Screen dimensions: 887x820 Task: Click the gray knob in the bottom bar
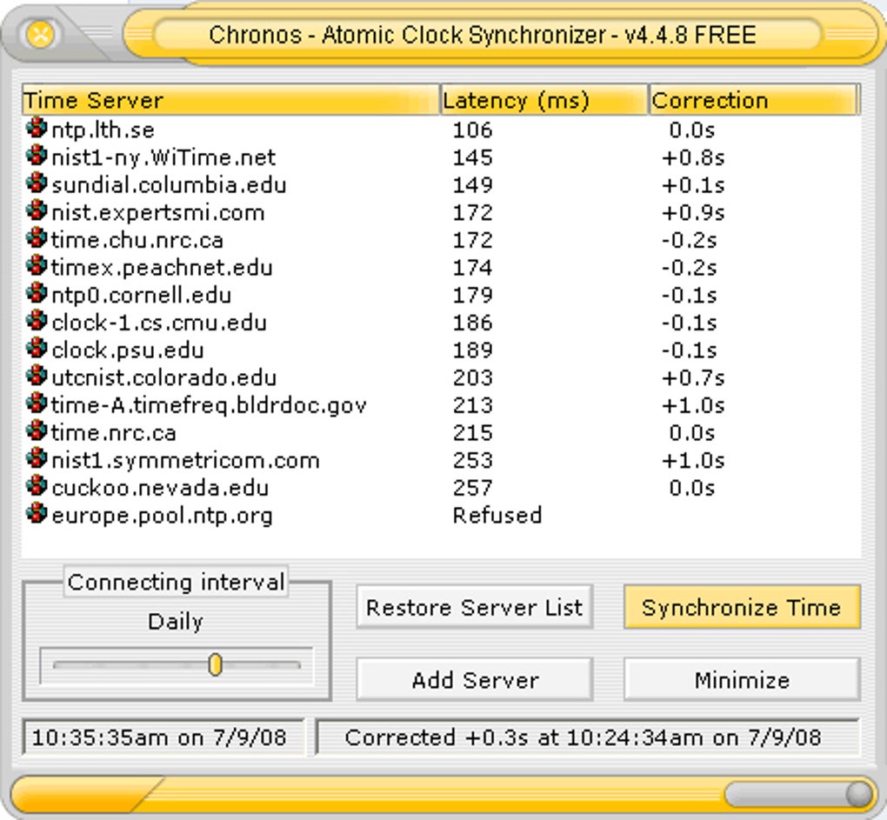pyautogui.click(x=858, y=794)
